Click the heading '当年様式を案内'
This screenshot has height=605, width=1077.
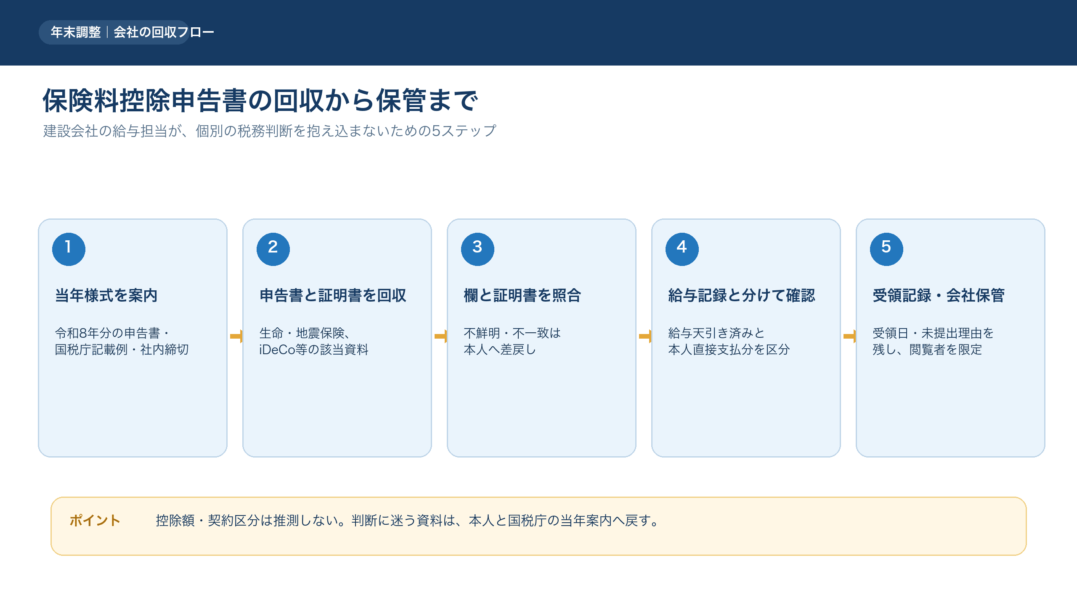[106, 295]
